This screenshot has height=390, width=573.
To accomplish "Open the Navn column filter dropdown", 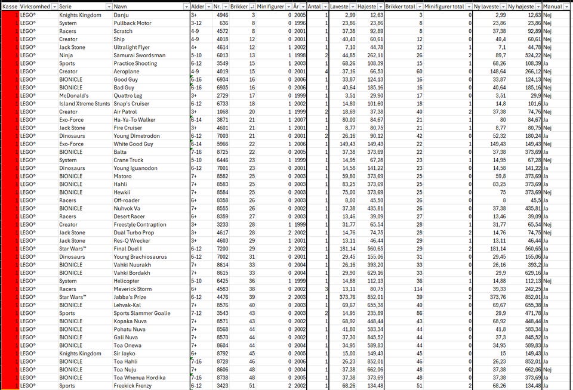I will (x=186, y=7).
